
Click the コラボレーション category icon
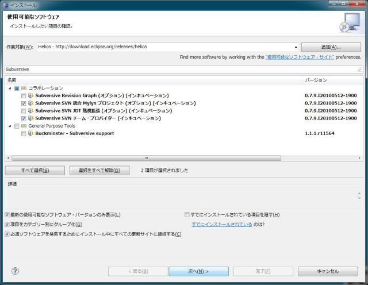(24, 88)
